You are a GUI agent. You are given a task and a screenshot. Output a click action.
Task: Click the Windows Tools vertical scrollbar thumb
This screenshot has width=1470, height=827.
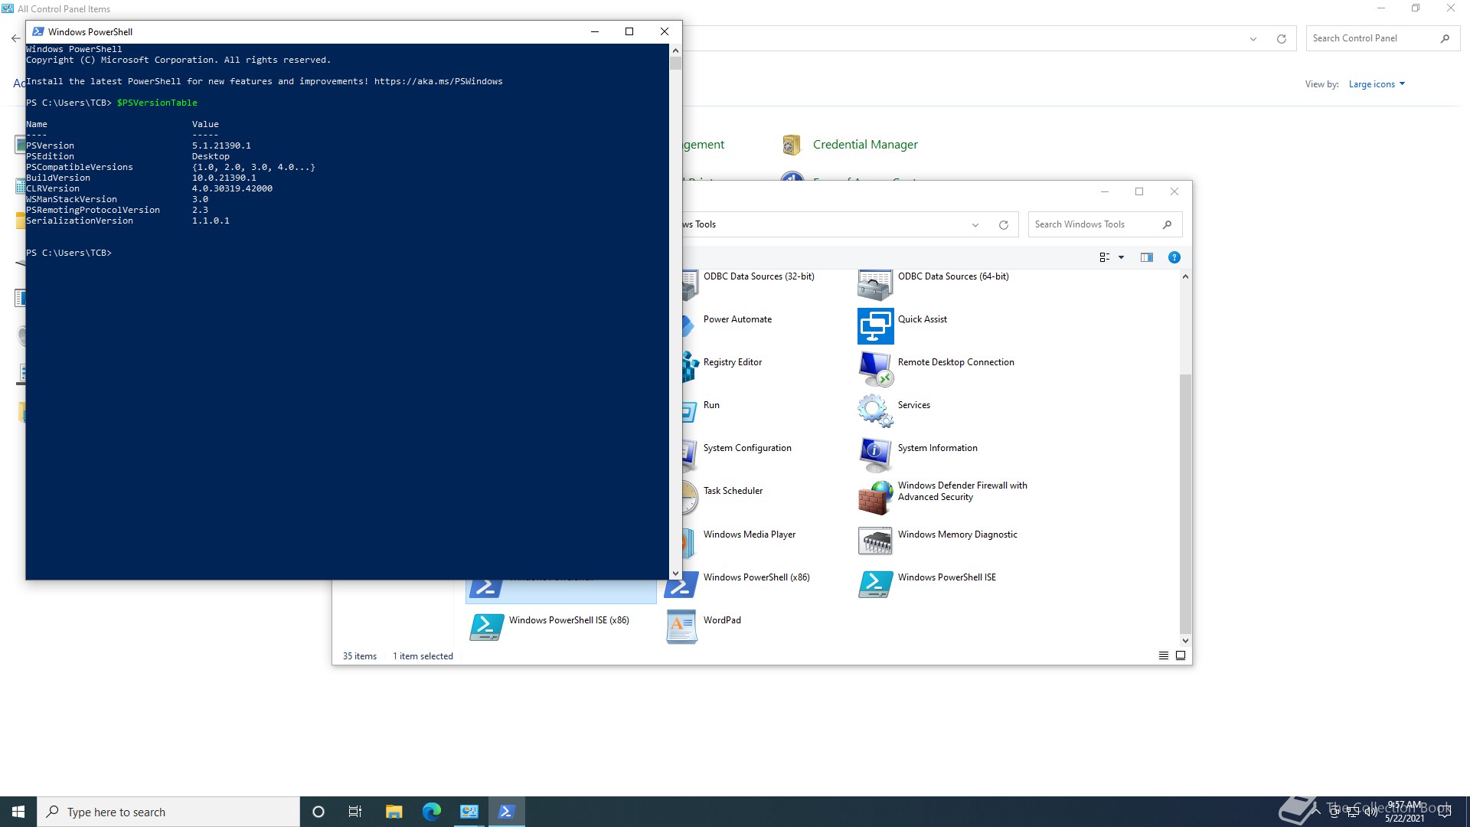[1185, 504]
